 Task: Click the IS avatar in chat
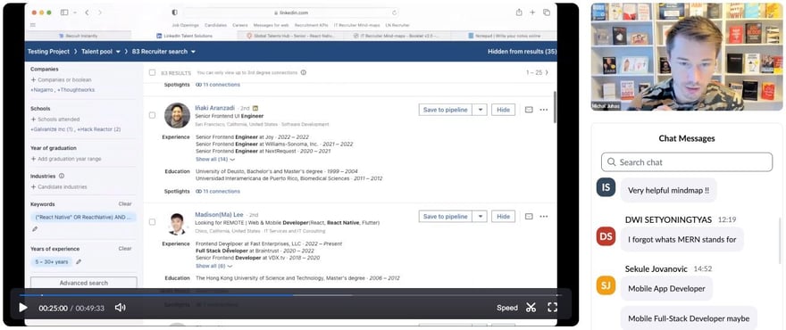click(x=606, y=187)
